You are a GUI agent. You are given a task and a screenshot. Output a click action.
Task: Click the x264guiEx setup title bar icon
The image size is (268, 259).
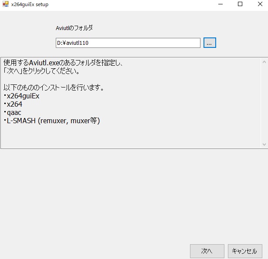pos(6,4)
